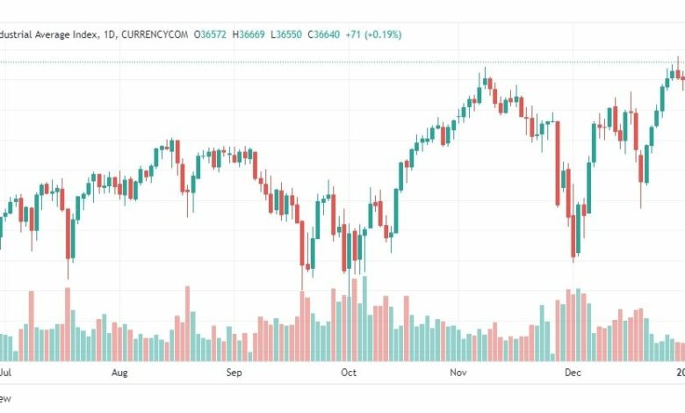Click the Industrial Average Index symbol title
The width and height of the screenshot is (685, 413).
49,34
